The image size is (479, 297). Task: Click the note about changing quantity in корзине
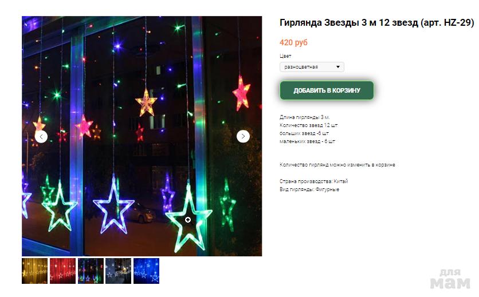tap(337, 165)
